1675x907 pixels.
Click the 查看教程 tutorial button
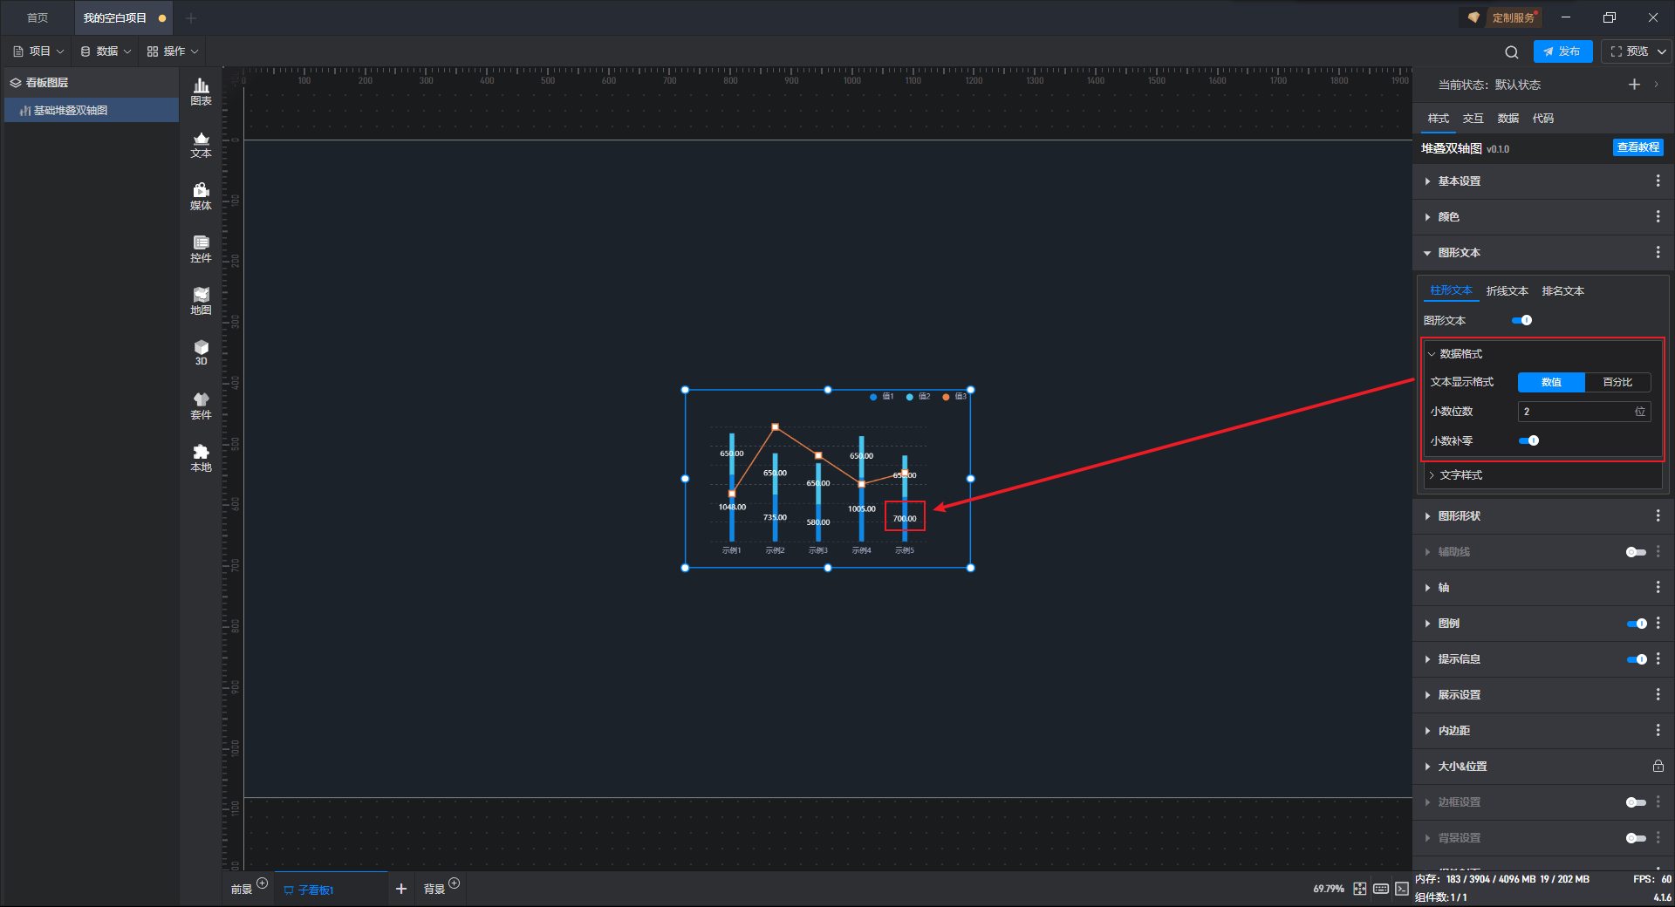pyautogui.click(x=1637, y=148)
